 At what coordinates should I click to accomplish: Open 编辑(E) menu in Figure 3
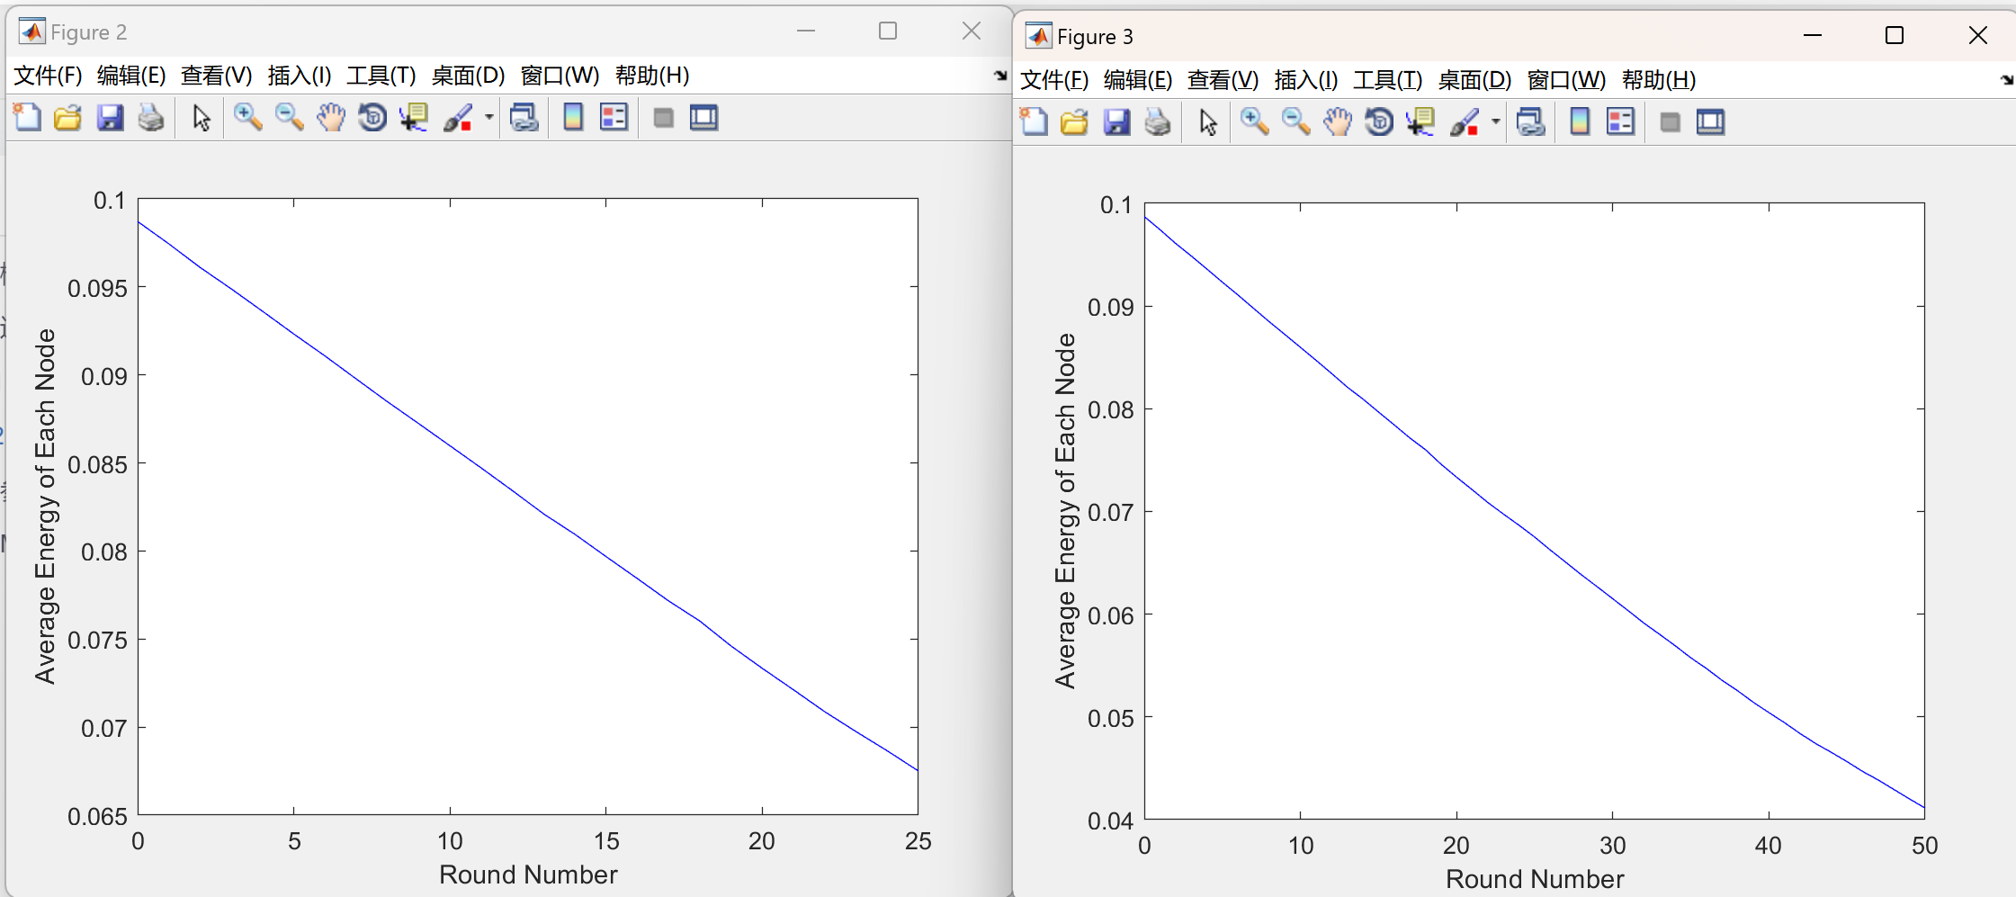pyautogui.click(x=1138, y=80)
